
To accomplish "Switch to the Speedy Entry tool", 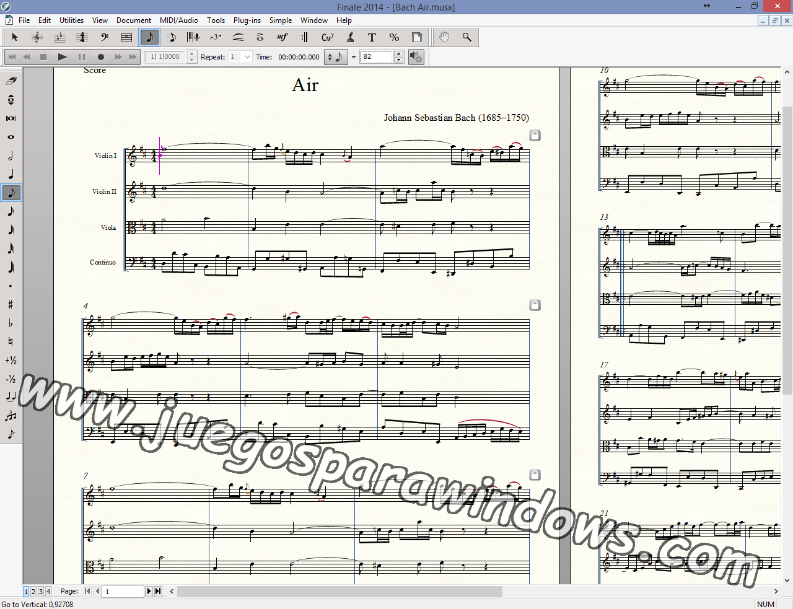I will [x=172, y=38].
